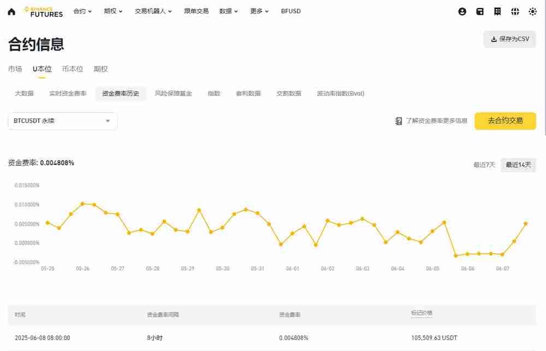The image size is (546, 351).
Task: Switch to 币本位 tab
Action: tap(72, 69)
